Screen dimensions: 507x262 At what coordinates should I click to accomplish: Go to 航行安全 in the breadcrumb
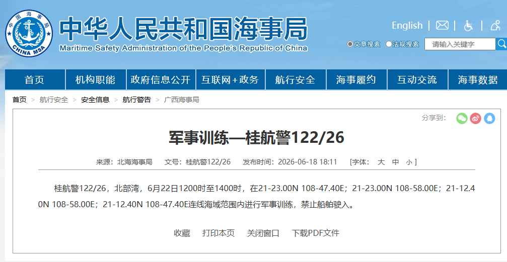(x=54, y=100)
